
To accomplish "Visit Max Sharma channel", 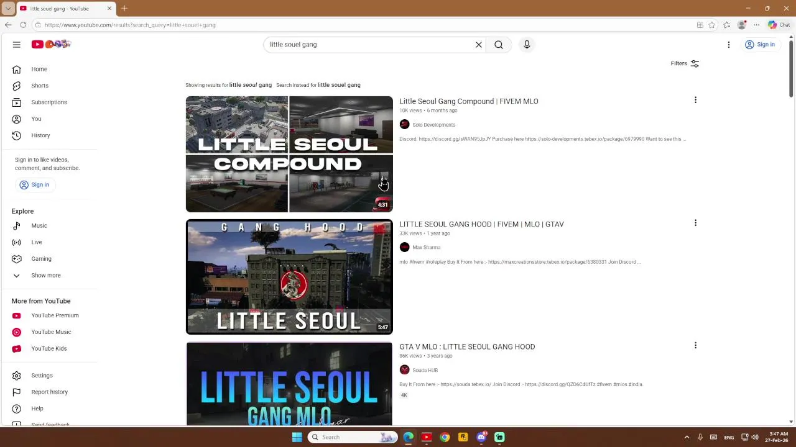I will pos(426,248).
